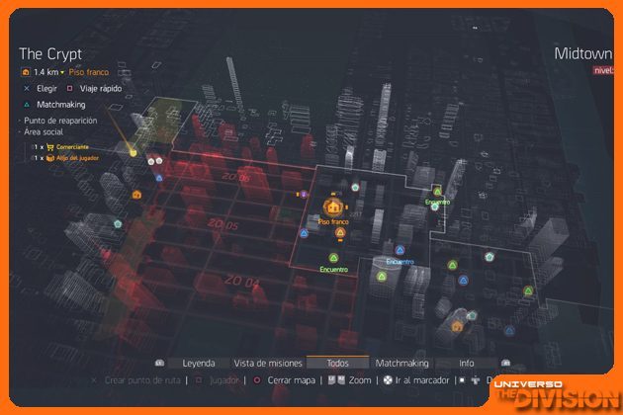Click the trigger icons beside Zoom
This screenshot has width=623, height=415.
coord(336,380)
